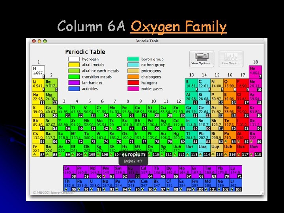Click the 'chalcogens' legend label

151,77
